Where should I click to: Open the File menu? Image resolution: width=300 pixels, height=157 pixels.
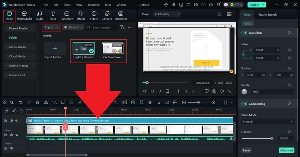(x=45, y=5)
